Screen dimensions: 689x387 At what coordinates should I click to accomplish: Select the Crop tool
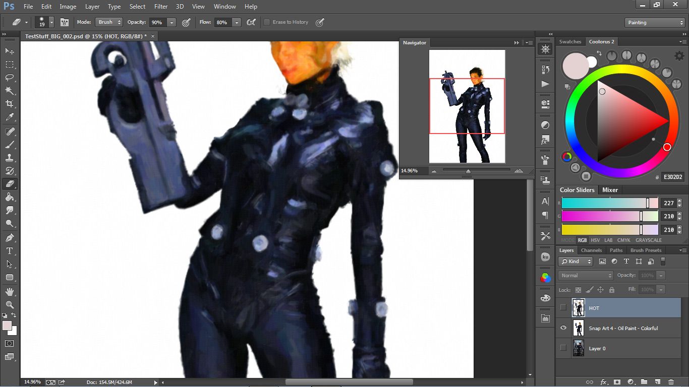click(x=10, y=104)
